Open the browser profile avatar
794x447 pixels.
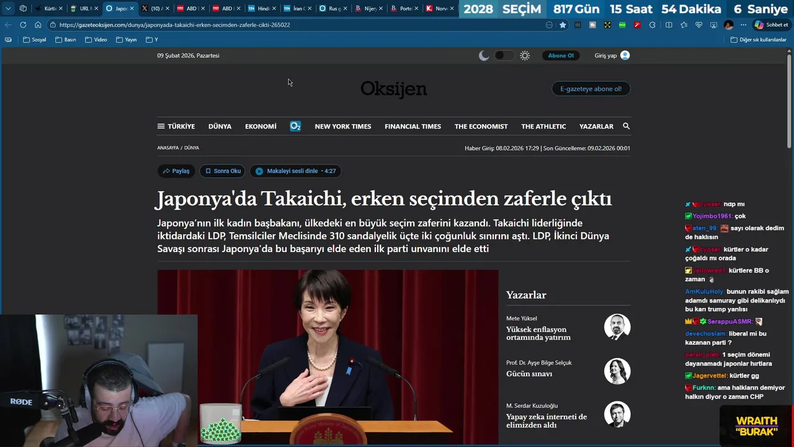[x=728, y=25]
